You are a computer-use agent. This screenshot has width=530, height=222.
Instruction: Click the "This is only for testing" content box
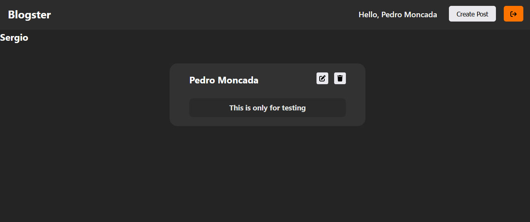(x=268, y=108)
